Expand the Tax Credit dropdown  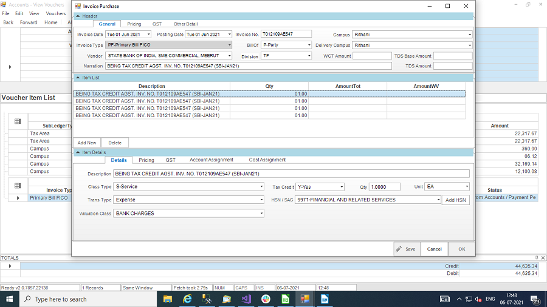(342, 187)
